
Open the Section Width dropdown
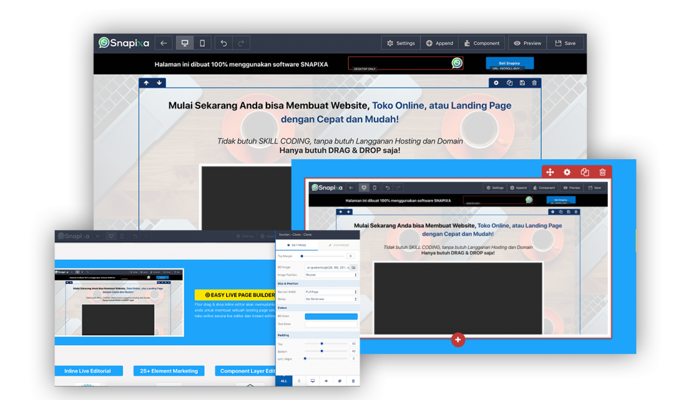(x=331, y=291)
